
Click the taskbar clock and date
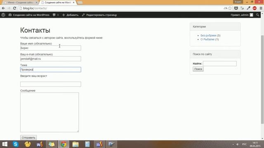tap(255, 144)
